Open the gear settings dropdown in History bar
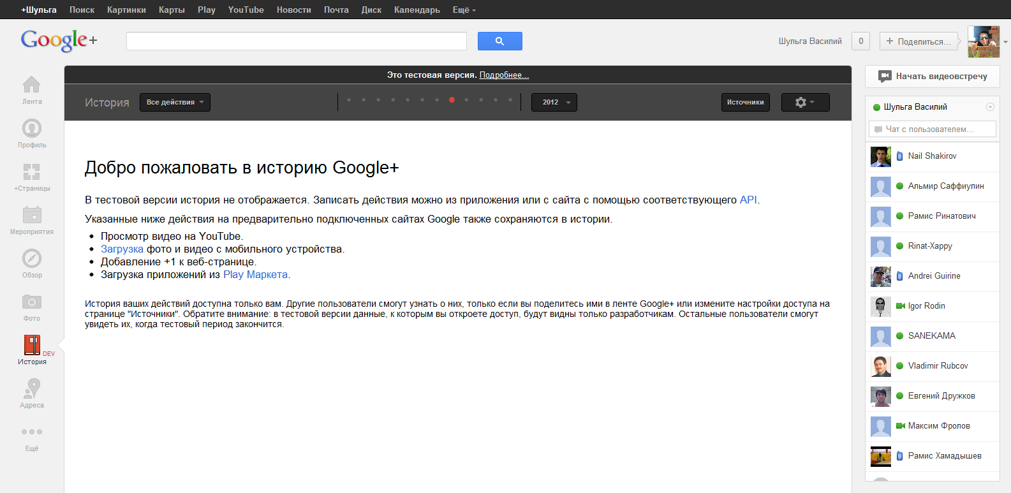1011x493 pixels. 806,102
